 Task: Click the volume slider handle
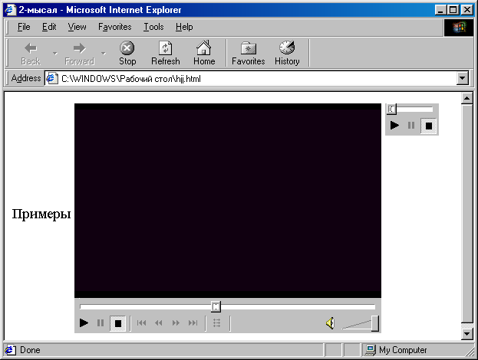click(375, 323)
